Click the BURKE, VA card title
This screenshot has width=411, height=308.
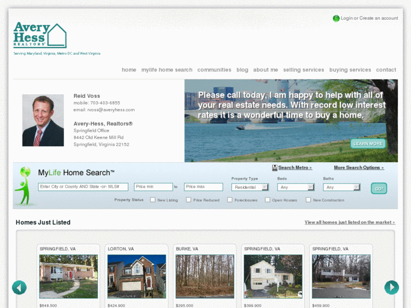(187, 249)
